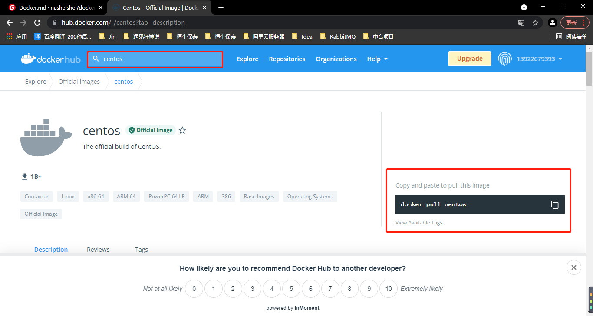The width and height of the screenshot is (593, 316).
Task: Bookmark this page with the star icon
Action: tap(535, 23)
